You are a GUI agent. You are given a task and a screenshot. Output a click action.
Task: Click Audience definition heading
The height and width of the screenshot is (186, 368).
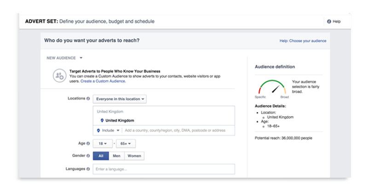(275, 67)
